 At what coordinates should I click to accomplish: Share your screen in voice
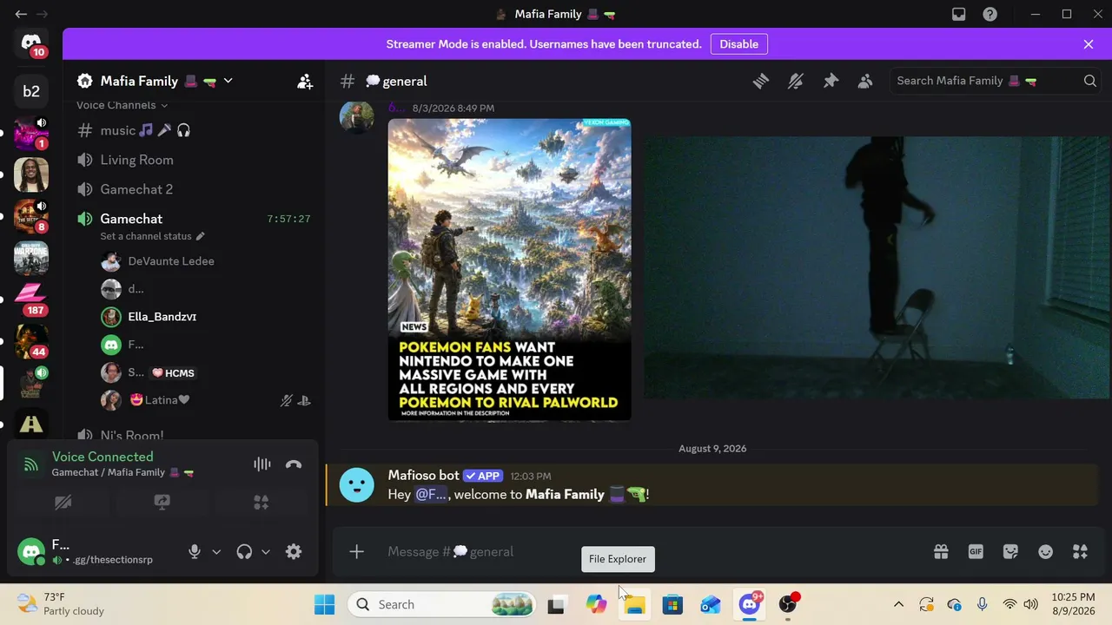(x=162, y=503)
